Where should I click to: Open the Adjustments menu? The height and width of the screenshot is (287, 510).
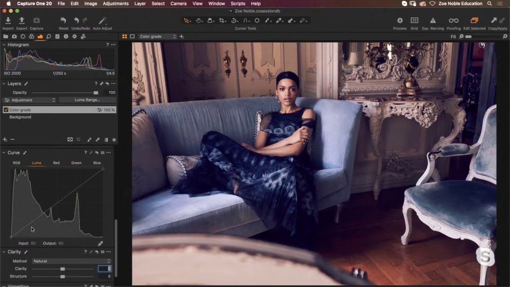(116, 4)
